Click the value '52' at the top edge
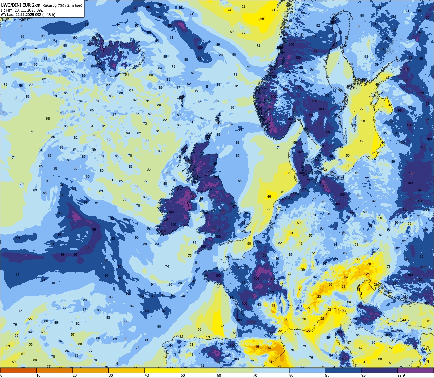The height and width of the screenshot is (378, 434). click(244, 7)
